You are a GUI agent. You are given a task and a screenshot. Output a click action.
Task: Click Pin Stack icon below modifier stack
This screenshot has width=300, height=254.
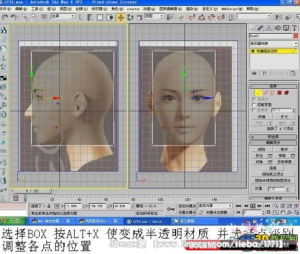pyautogui.click(x=254, y=73)
